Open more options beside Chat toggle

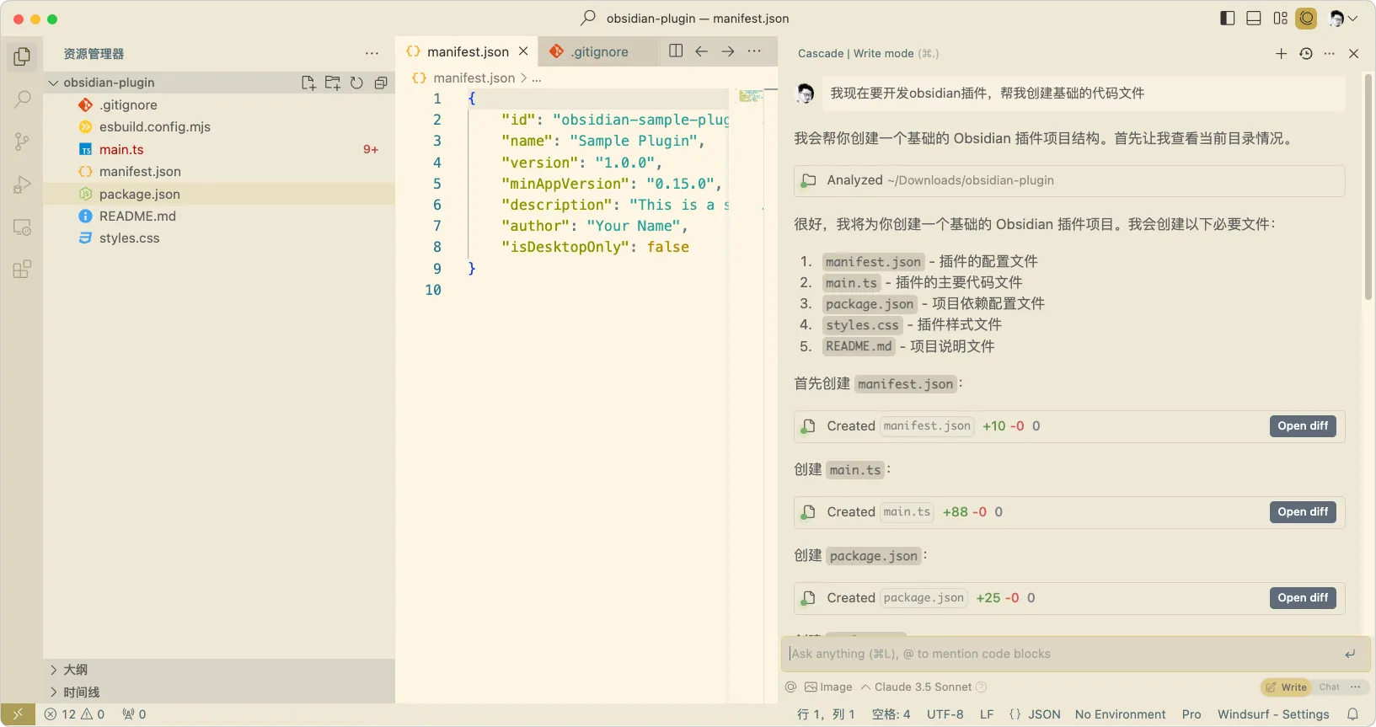1355,687
